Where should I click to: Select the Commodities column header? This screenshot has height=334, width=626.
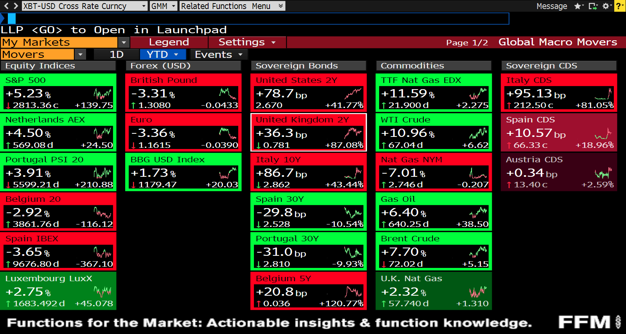pos(434,66)
